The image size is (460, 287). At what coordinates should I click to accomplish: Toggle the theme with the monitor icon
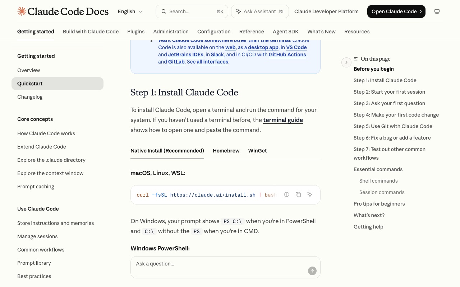pyautogui.click(x=437, y=11)
